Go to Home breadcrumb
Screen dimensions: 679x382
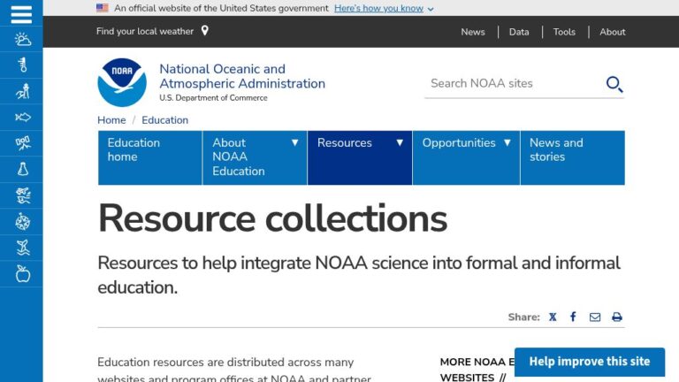point(111,120)
